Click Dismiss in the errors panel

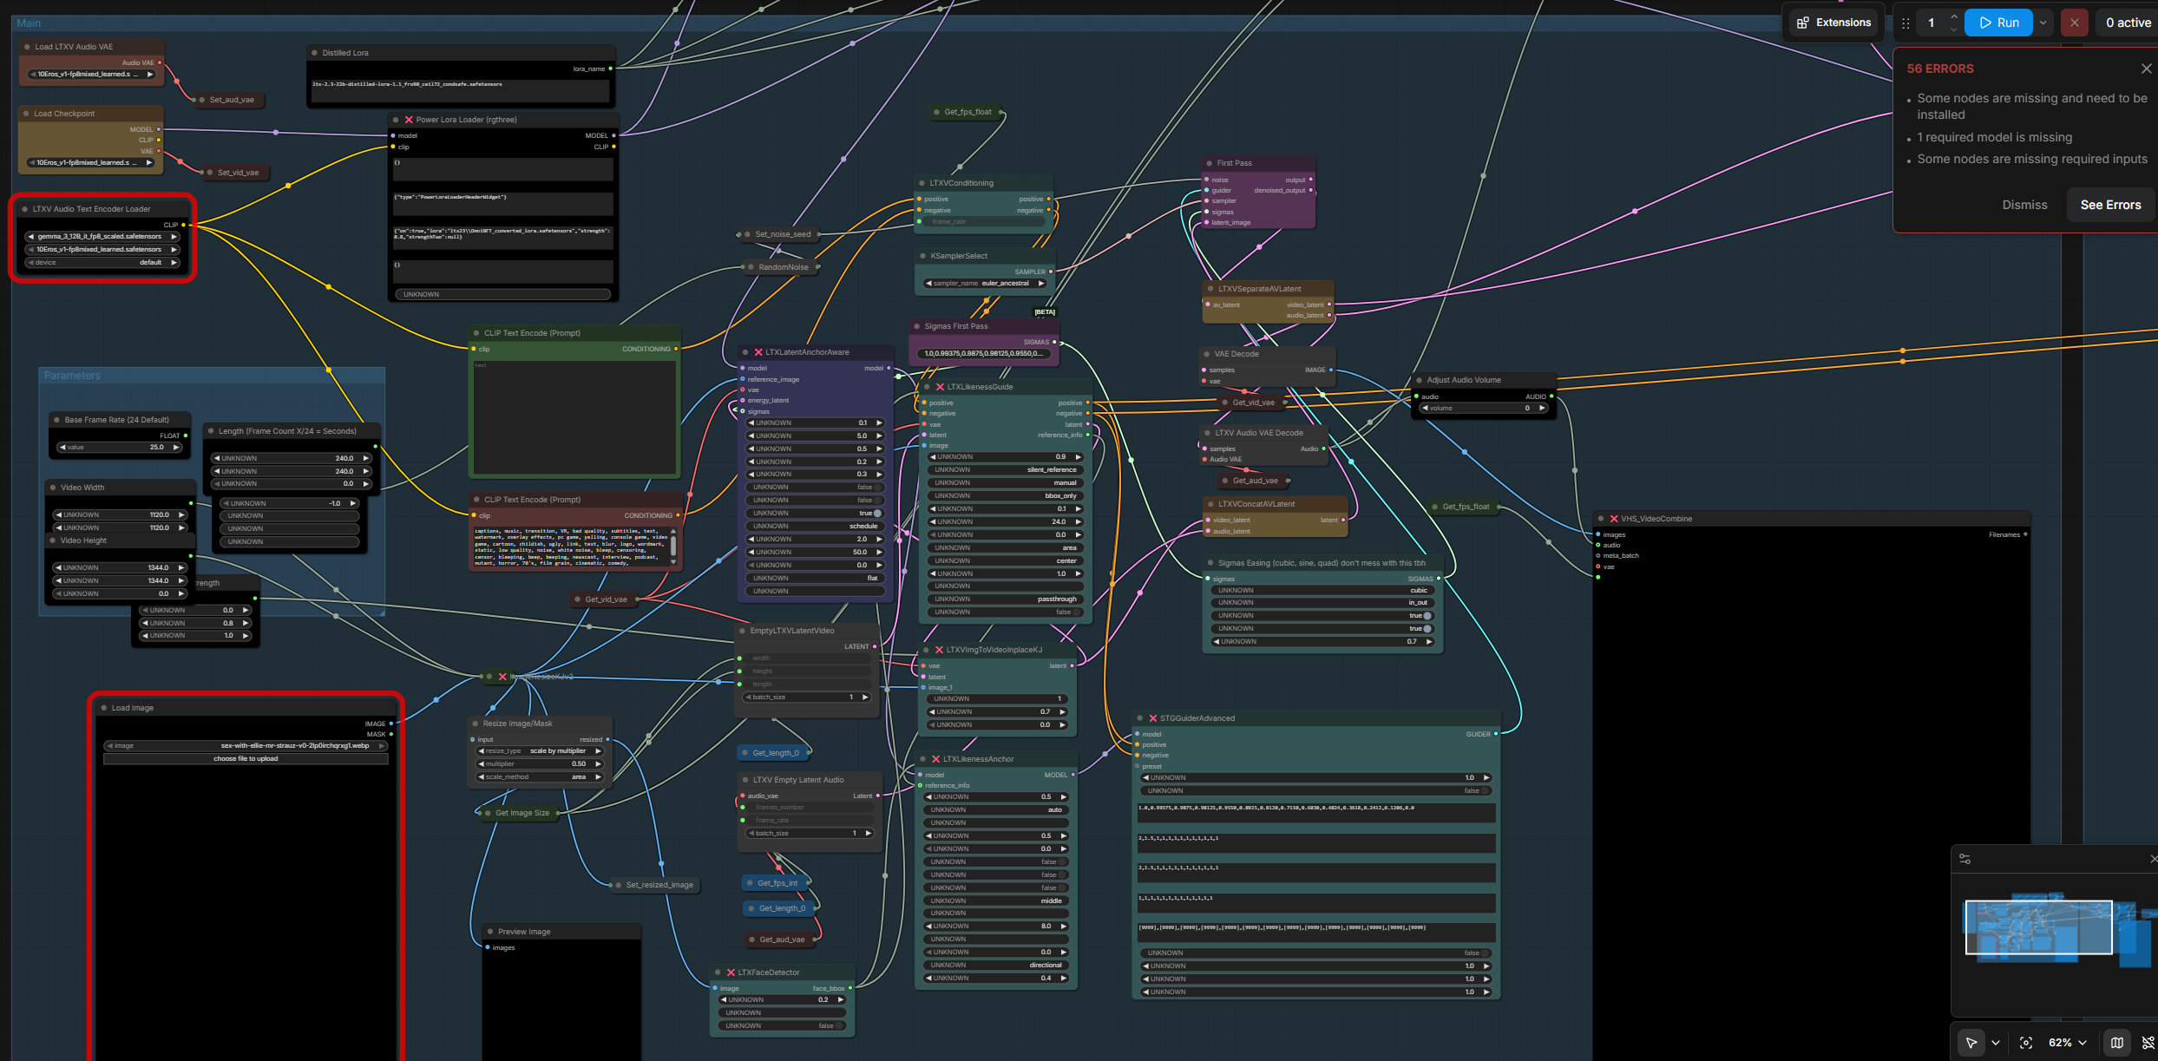(x=2024, y=205)
